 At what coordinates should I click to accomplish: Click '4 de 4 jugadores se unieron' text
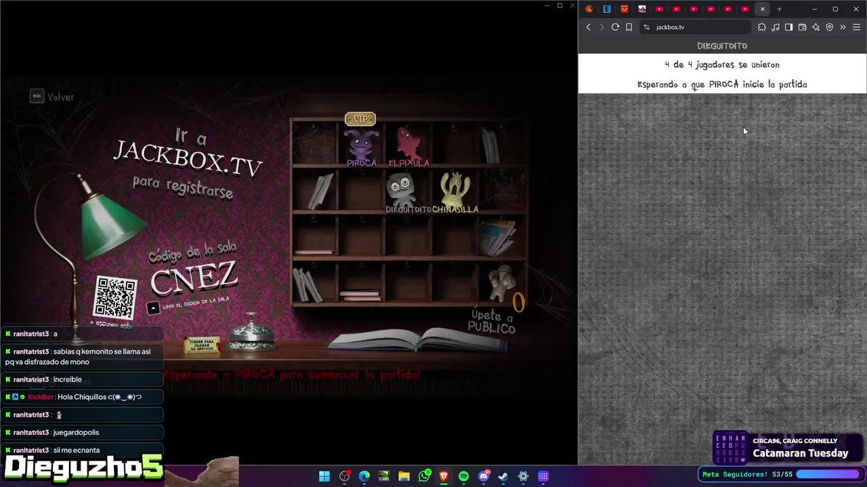pyautogui.click(x=722, y=65)
